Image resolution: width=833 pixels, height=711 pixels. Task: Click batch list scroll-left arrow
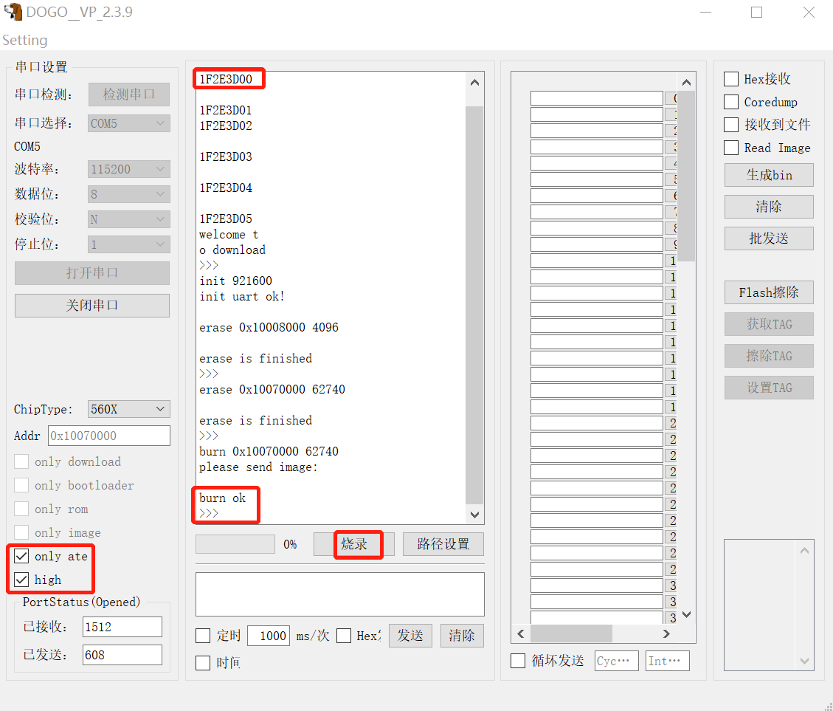(x=521, y=634)
